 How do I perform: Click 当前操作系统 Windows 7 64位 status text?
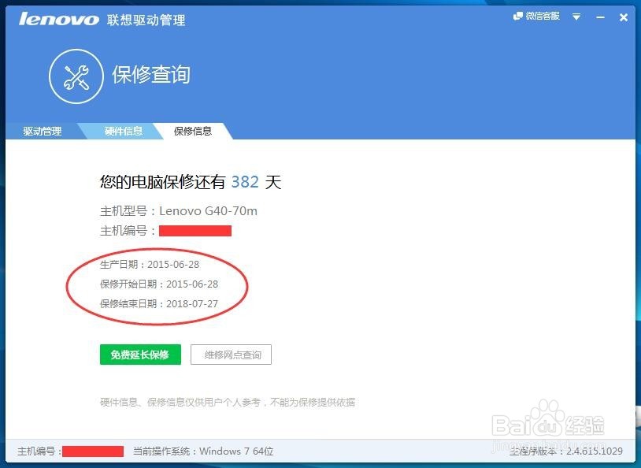[203, 451]
